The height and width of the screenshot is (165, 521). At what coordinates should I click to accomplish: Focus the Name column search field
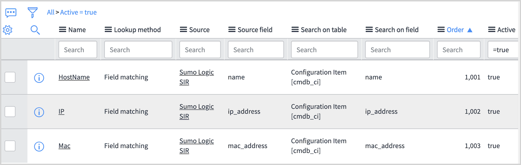pyautogui.click(x=78, y=50)
